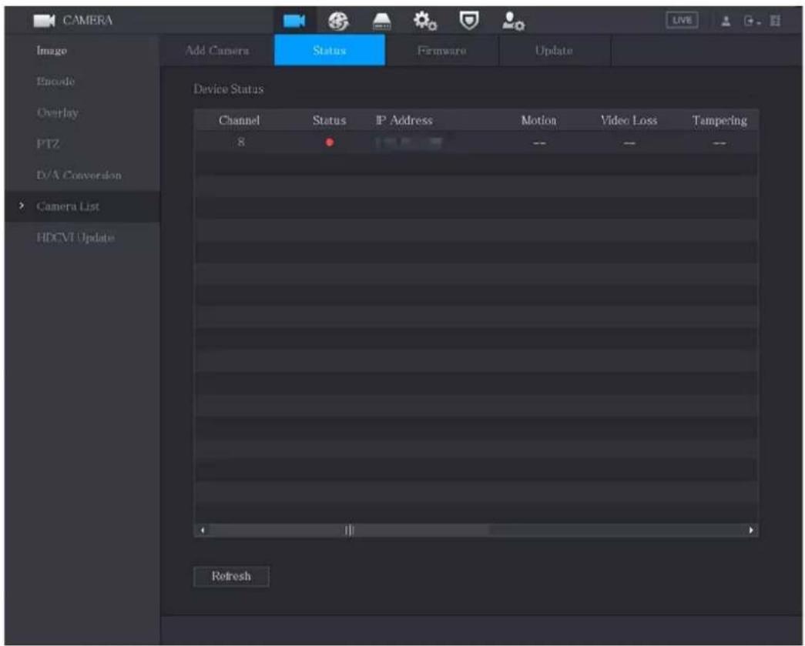Click the Device Status heading

229,89
